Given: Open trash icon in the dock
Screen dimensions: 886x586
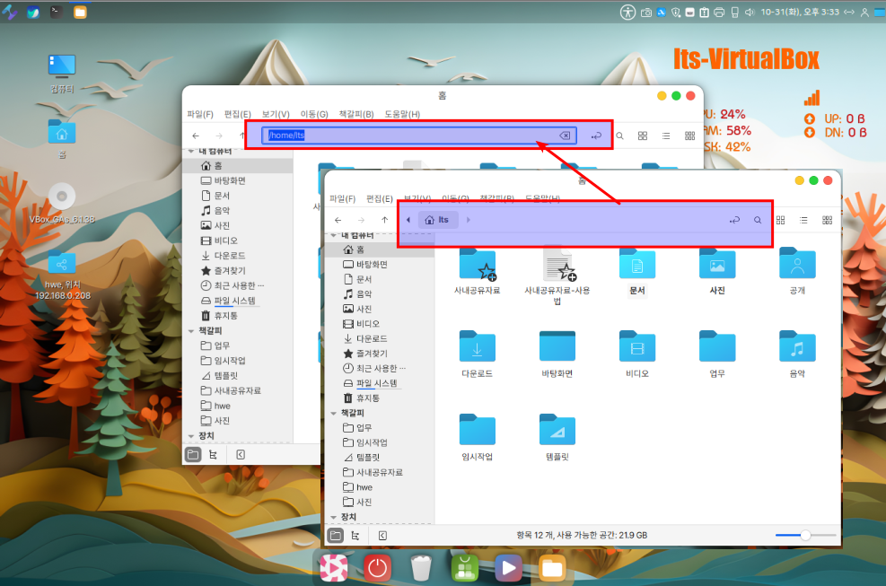Looking at the screenshot, I should click(x=421, y=568).
